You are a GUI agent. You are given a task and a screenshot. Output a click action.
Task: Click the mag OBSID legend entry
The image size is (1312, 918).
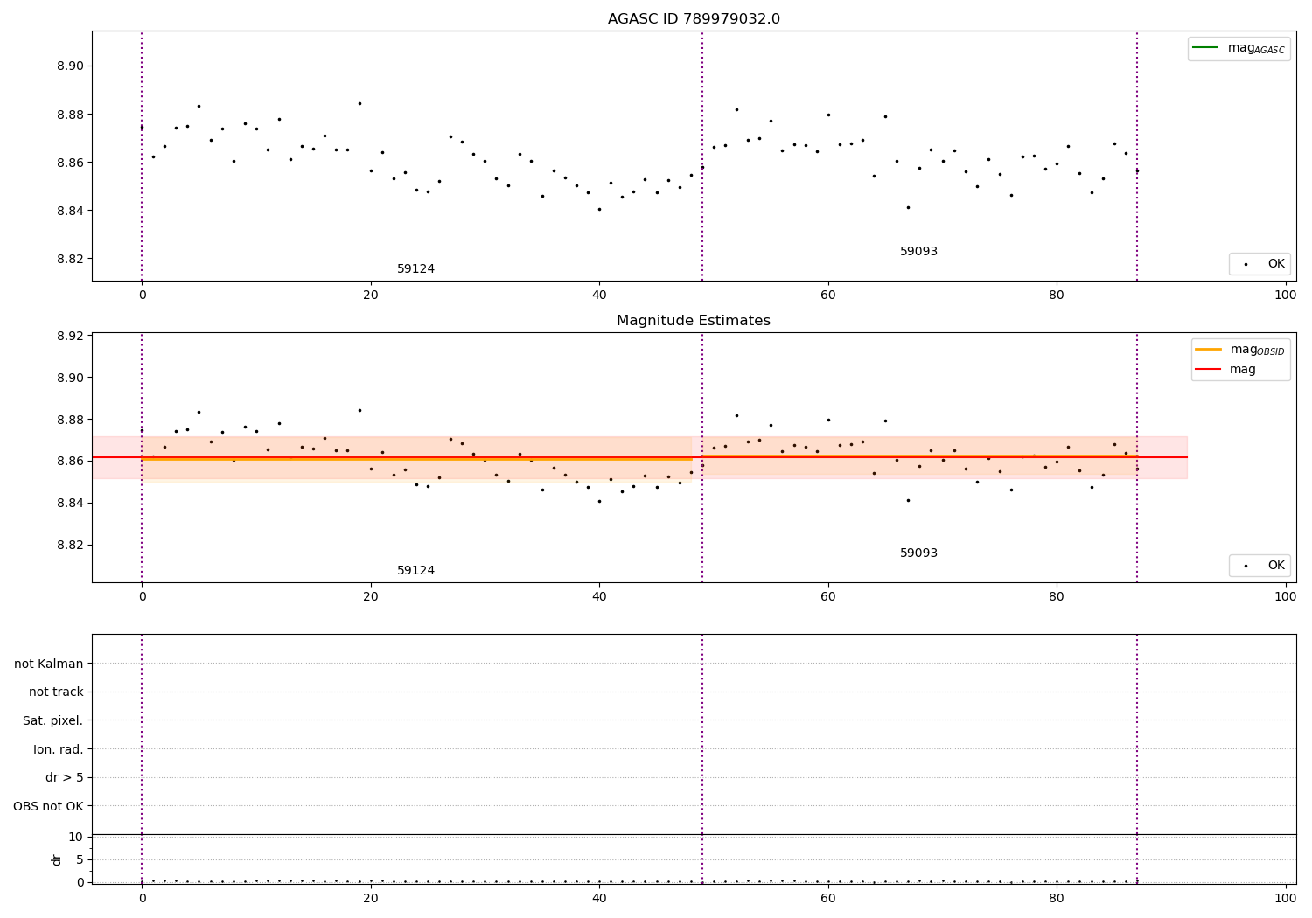click(x=1239, y=350)
